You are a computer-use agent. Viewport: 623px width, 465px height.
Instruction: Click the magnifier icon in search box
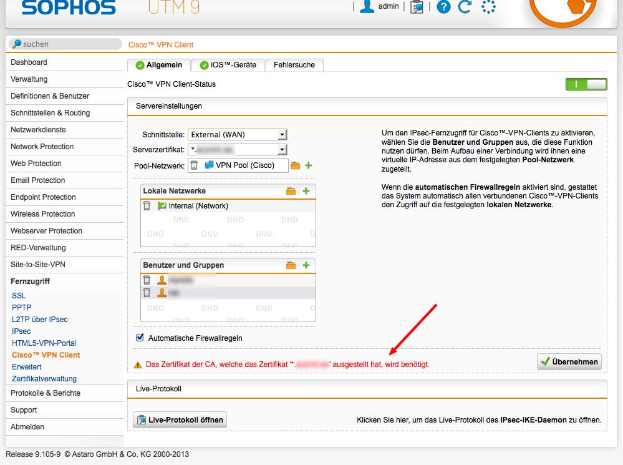[x=17, y=44]
